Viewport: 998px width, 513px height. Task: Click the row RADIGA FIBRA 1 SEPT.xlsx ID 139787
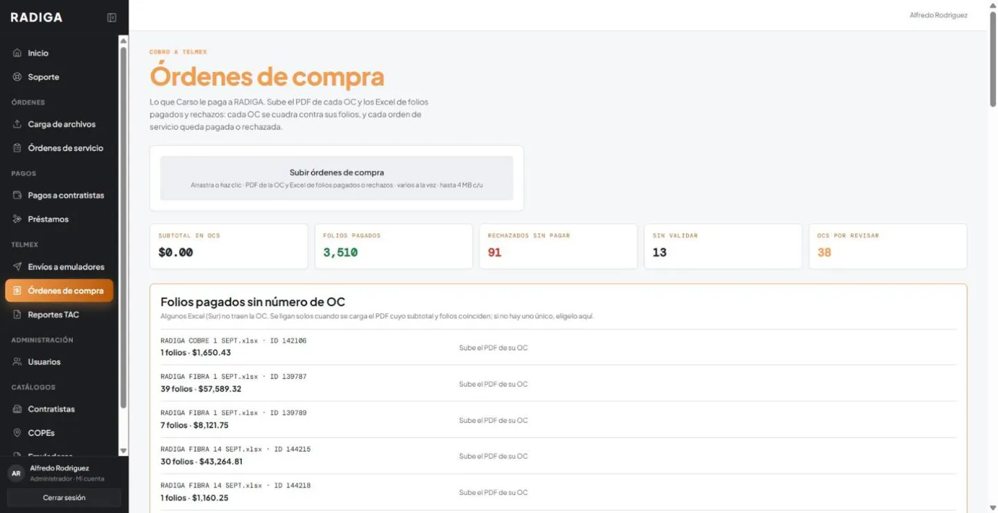click(559, 383)
